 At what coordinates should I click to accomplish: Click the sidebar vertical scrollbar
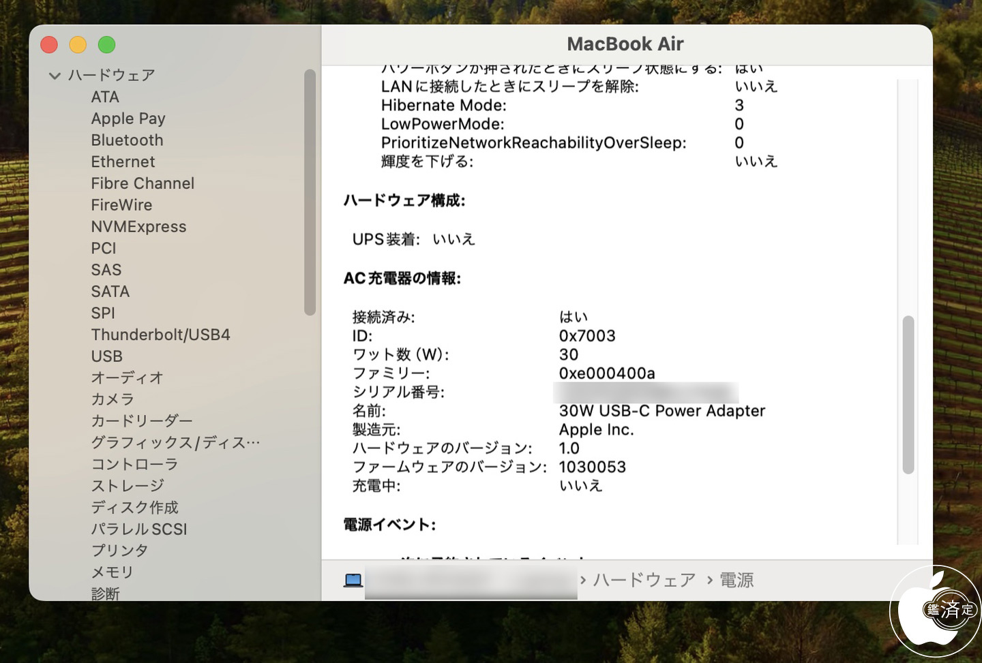click(x=310, y=192)
